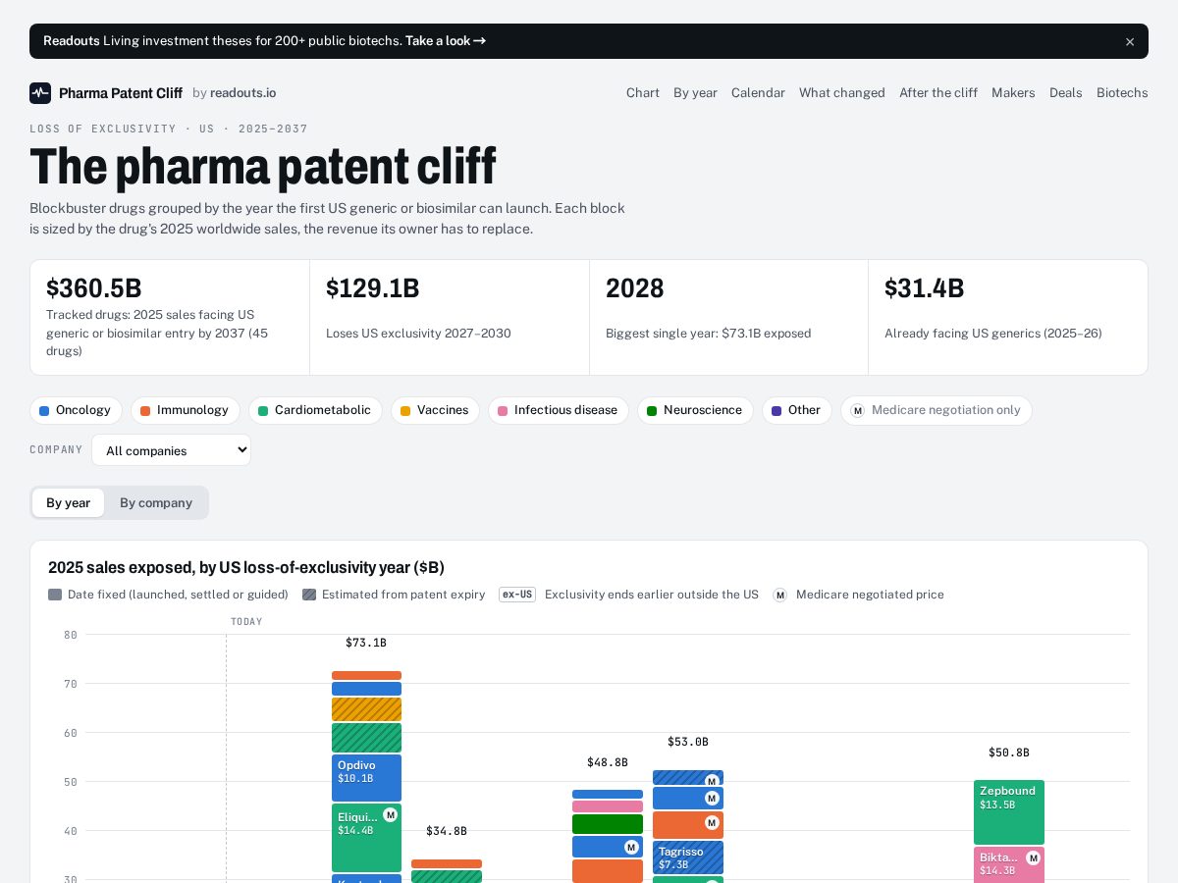Viewport: 1178px width, 883px height.
Task: Toggle the Vaccines category filter
Action: [435, 410]
